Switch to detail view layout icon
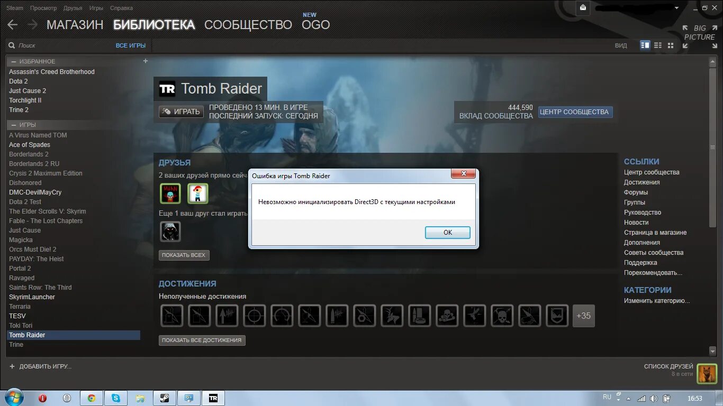Screen dimensions: 723x406 645,45
